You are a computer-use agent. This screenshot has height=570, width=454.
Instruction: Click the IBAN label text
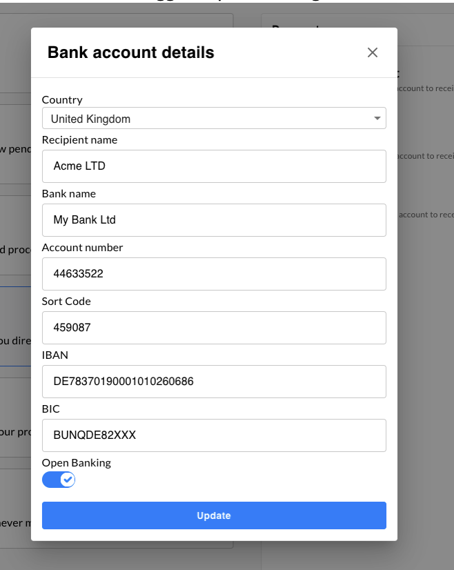(55, 355)
